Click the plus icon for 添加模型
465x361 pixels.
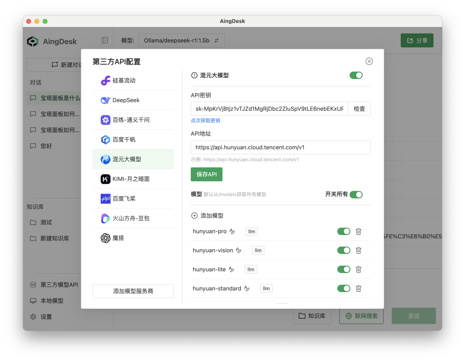(x=194, y=216)
